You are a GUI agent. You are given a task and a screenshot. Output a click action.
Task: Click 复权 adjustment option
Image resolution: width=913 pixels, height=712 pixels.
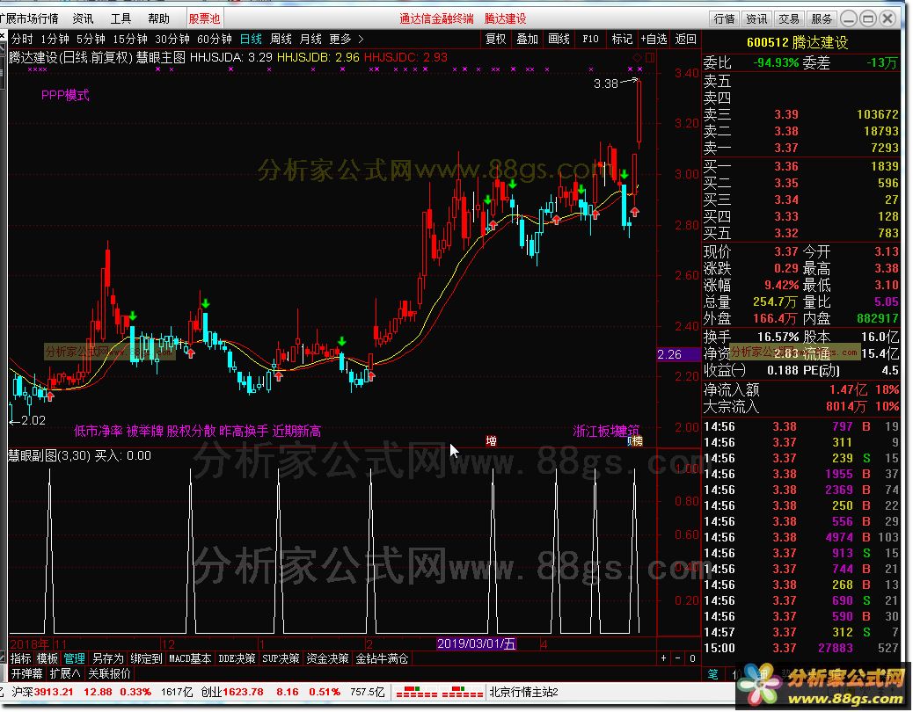pyautogui.click(x=495, y=39)
